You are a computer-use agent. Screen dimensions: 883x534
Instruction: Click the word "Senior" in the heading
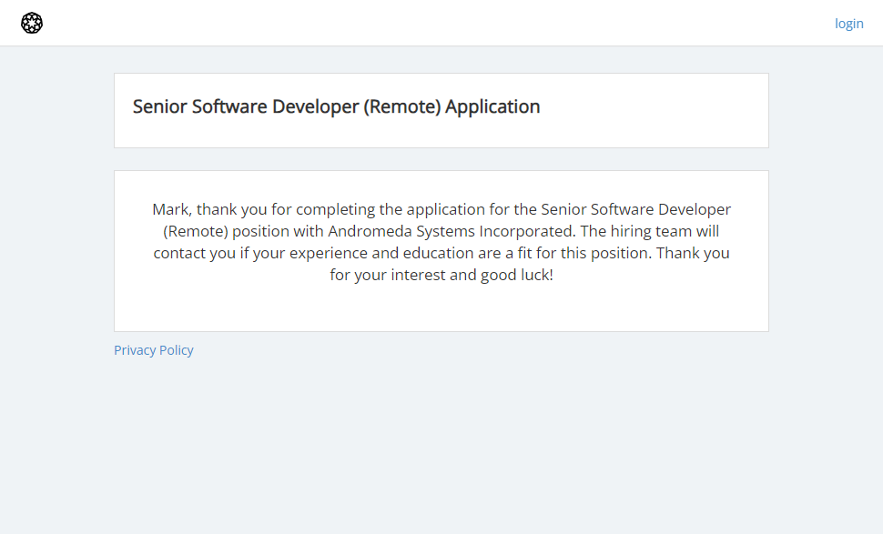158,106
